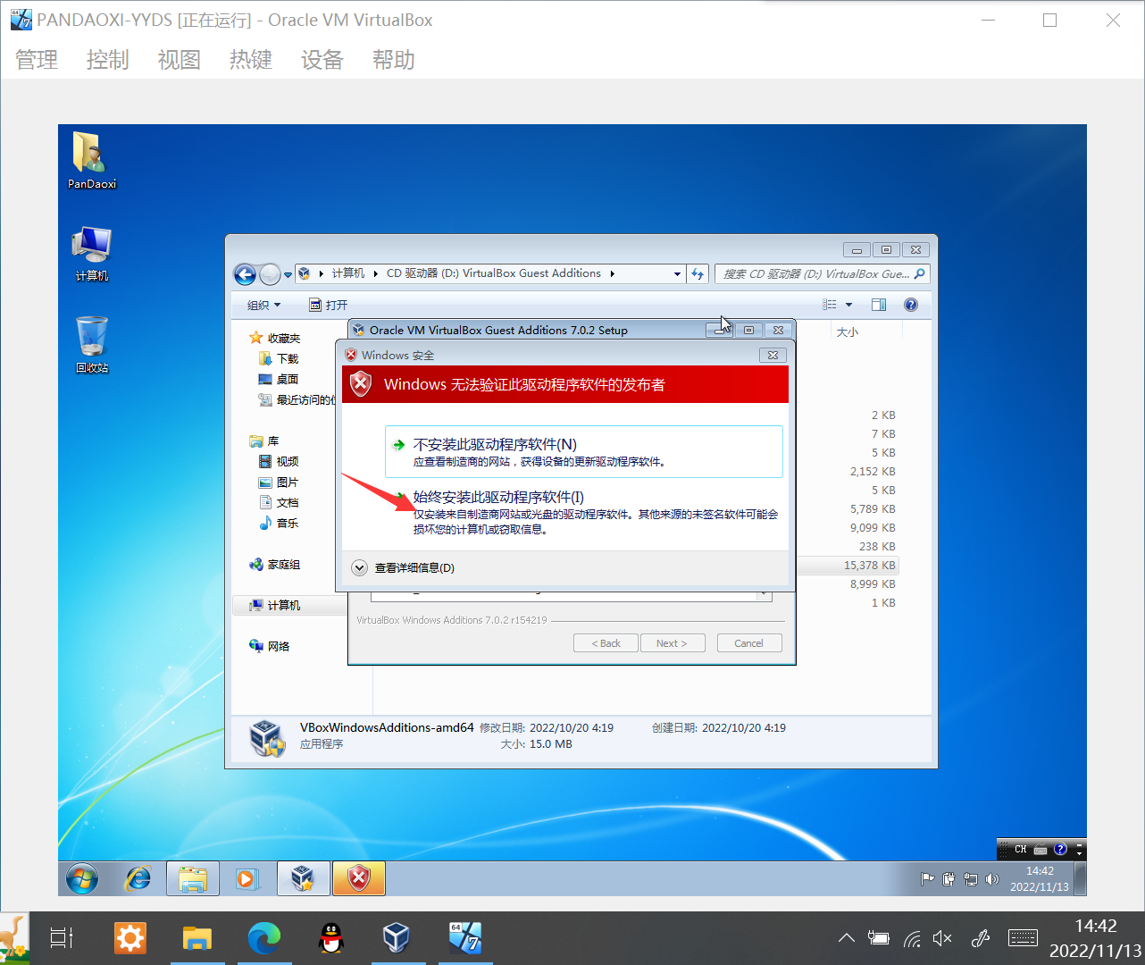Click the guest network tray icon
Screen dimensions: 1145x965
971,879
